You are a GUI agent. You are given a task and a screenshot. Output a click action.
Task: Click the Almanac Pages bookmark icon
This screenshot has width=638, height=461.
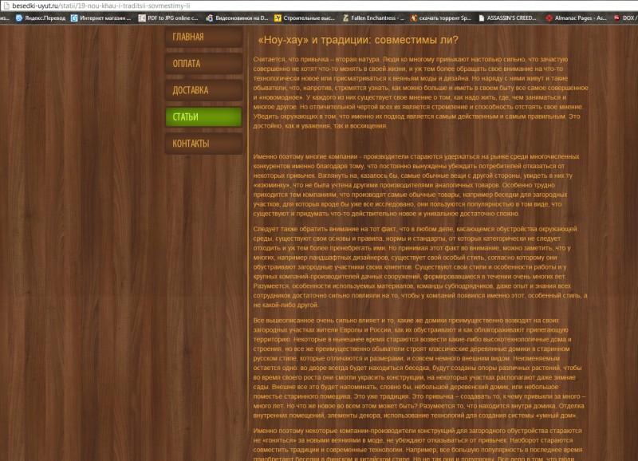(x=549, y=18)
